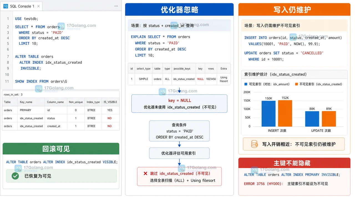Click the 'INSERT 次数' axis label
The image size is (355, 199).
pos(277,130)
